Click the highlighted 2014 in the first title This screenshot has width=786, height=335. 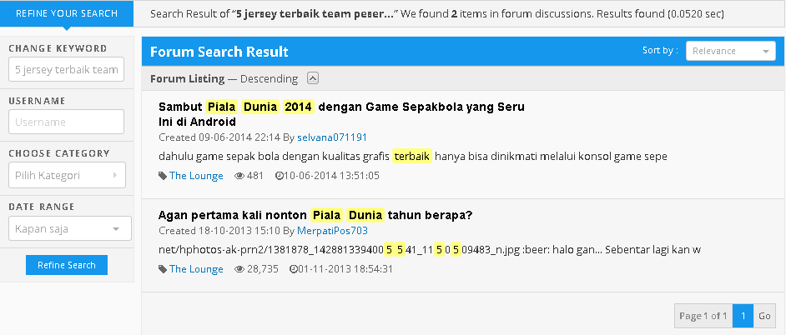click(298, 107)
